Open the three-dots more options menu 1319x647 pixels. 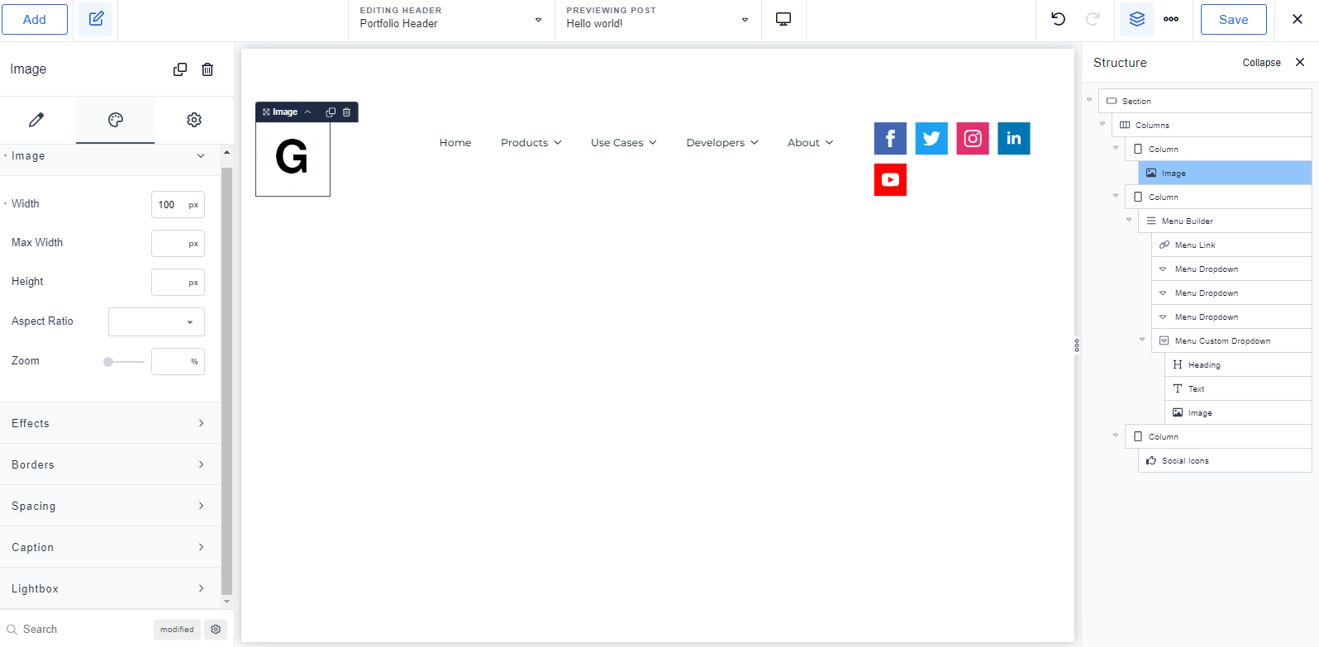1171,19
